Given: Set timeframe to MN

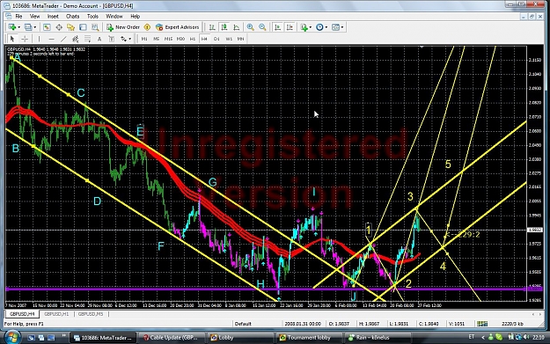Looking at the screenshot, I should coord(240,39).
